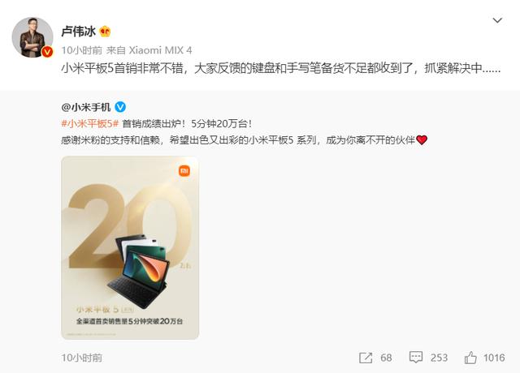Screen dimensions: 520x373
Task: Open the repost count 68
Action: tap(386, 358)
